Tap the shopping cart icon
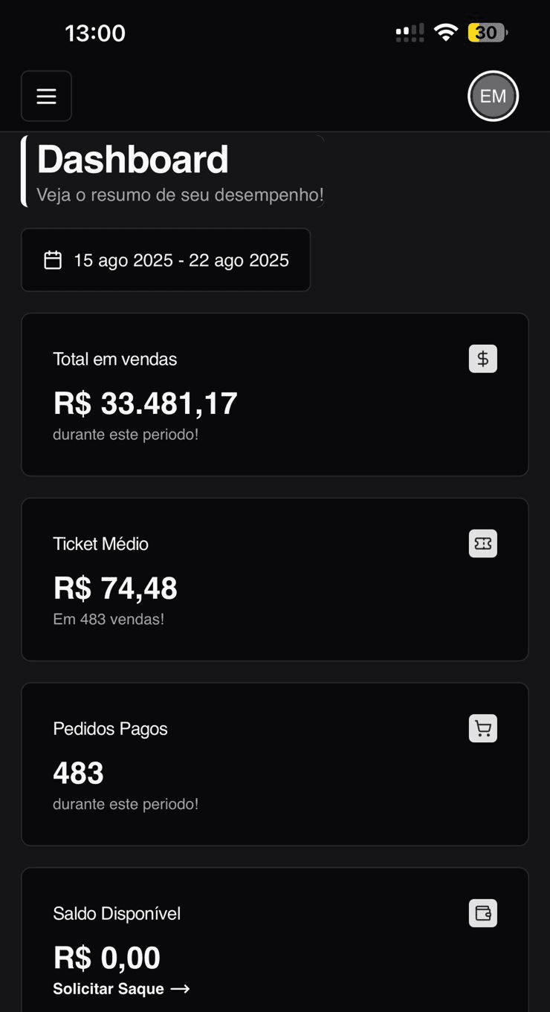 [483, 729]
